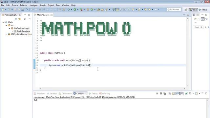Click the Back navigation arrow icon
The height and width of the screenshot is (118, 210).
pos(150,10)
